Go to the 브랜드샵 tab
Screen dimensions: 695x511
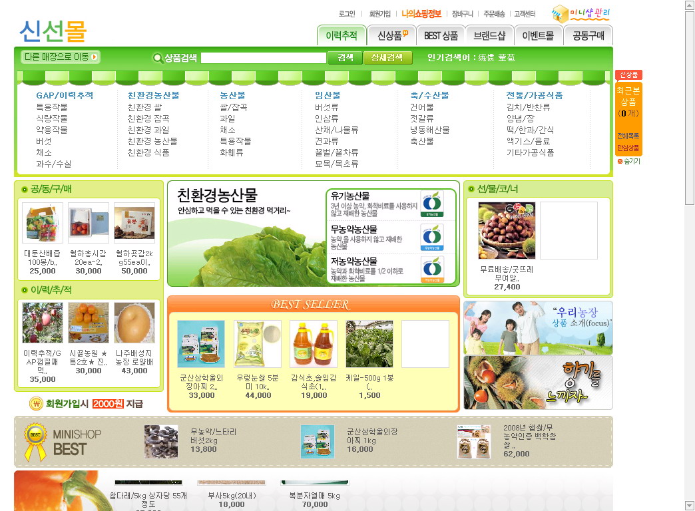tap(490, 35)
